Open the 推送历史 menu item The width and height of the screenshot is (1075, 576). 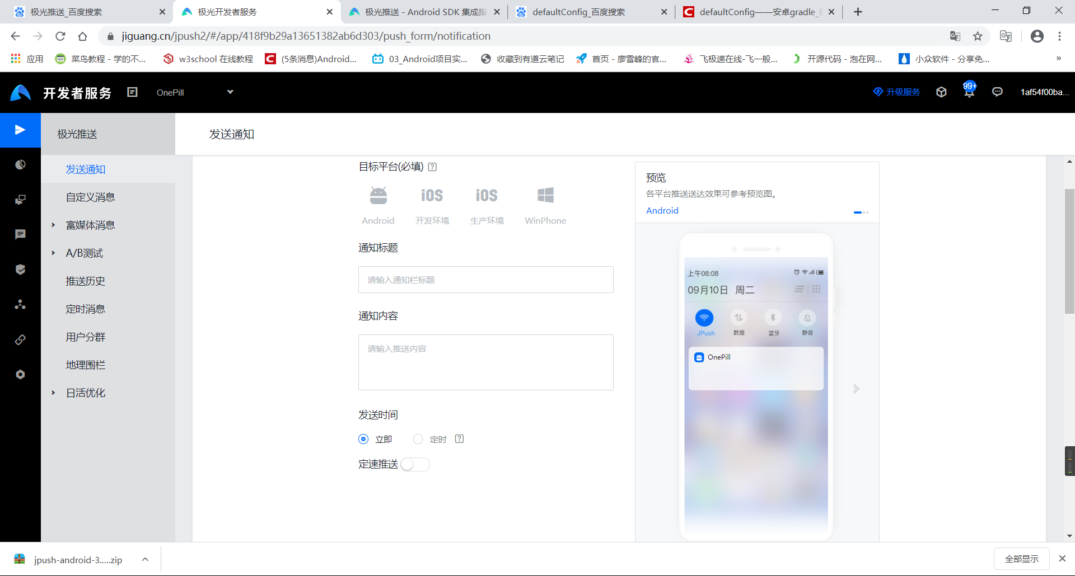click(86, 281)
